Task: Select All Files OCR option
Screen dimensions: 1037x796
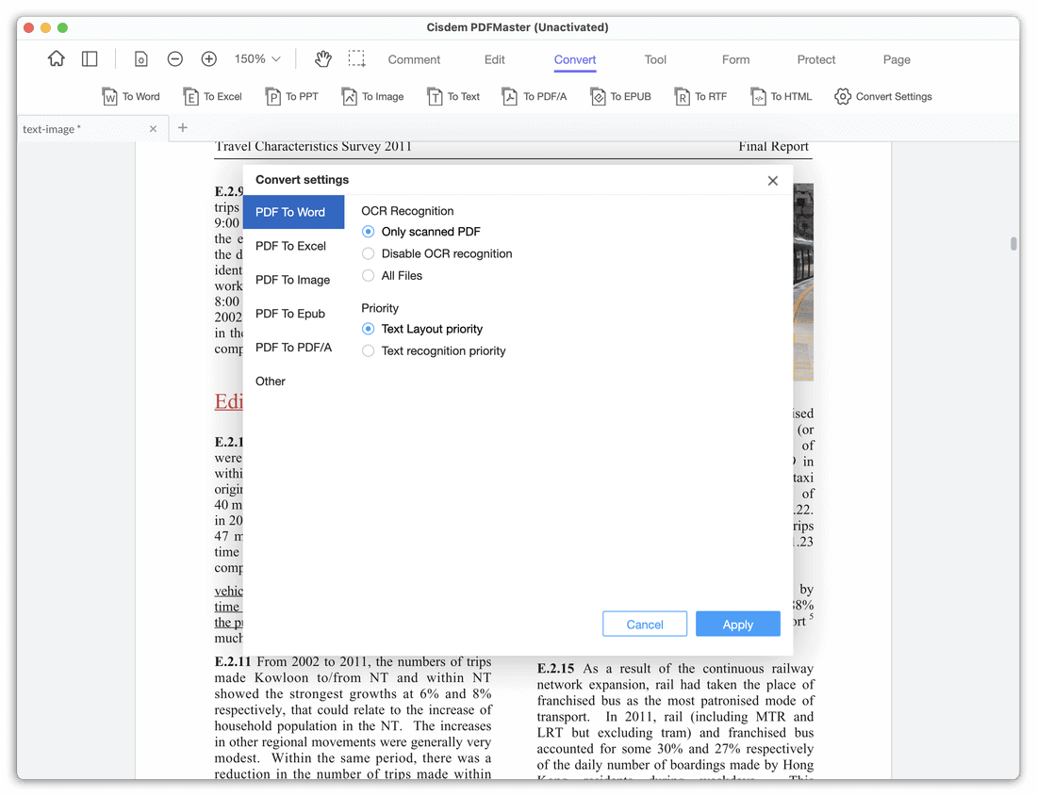Action: tap(391, 275)
